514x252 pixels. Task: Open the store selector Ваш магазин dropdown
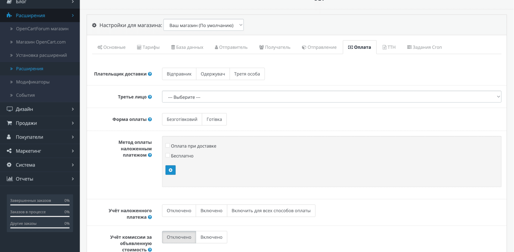point(204,25)
